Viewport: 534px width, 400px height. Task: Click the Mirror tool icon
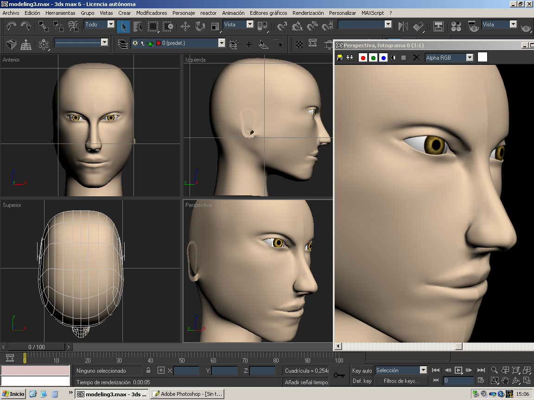[403, 26]
